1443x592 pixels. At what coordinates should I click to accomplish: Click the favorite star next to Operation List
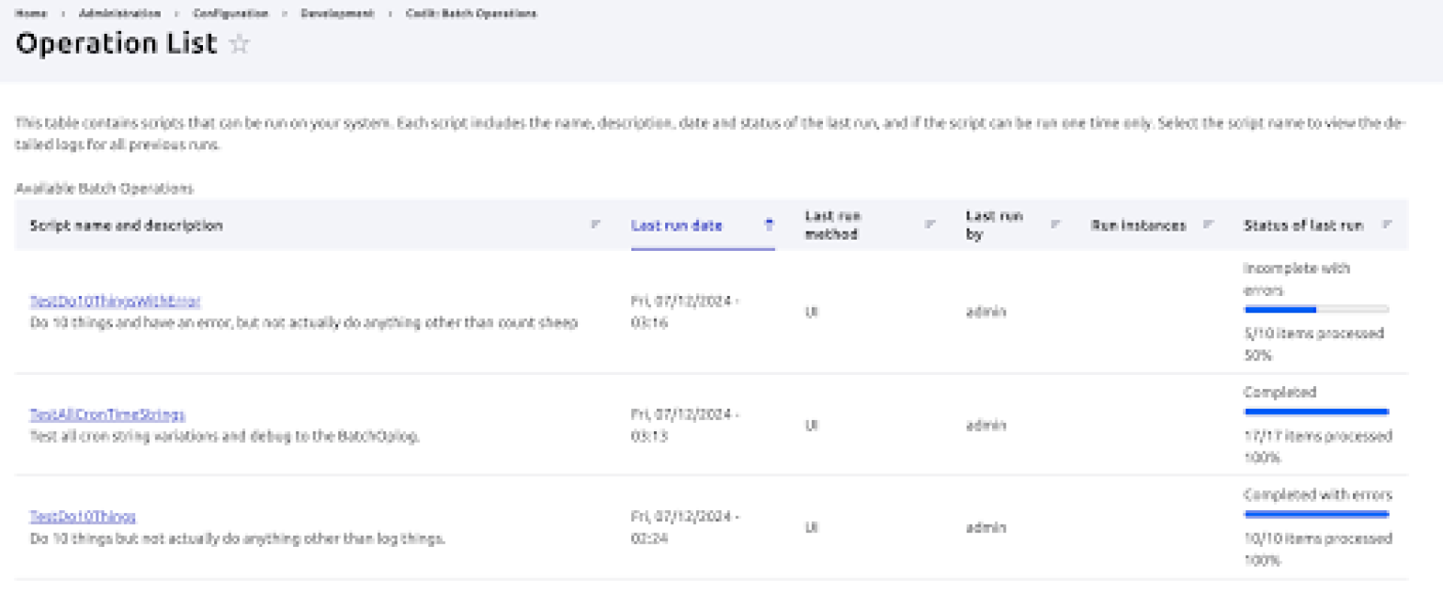coord(239,44)
